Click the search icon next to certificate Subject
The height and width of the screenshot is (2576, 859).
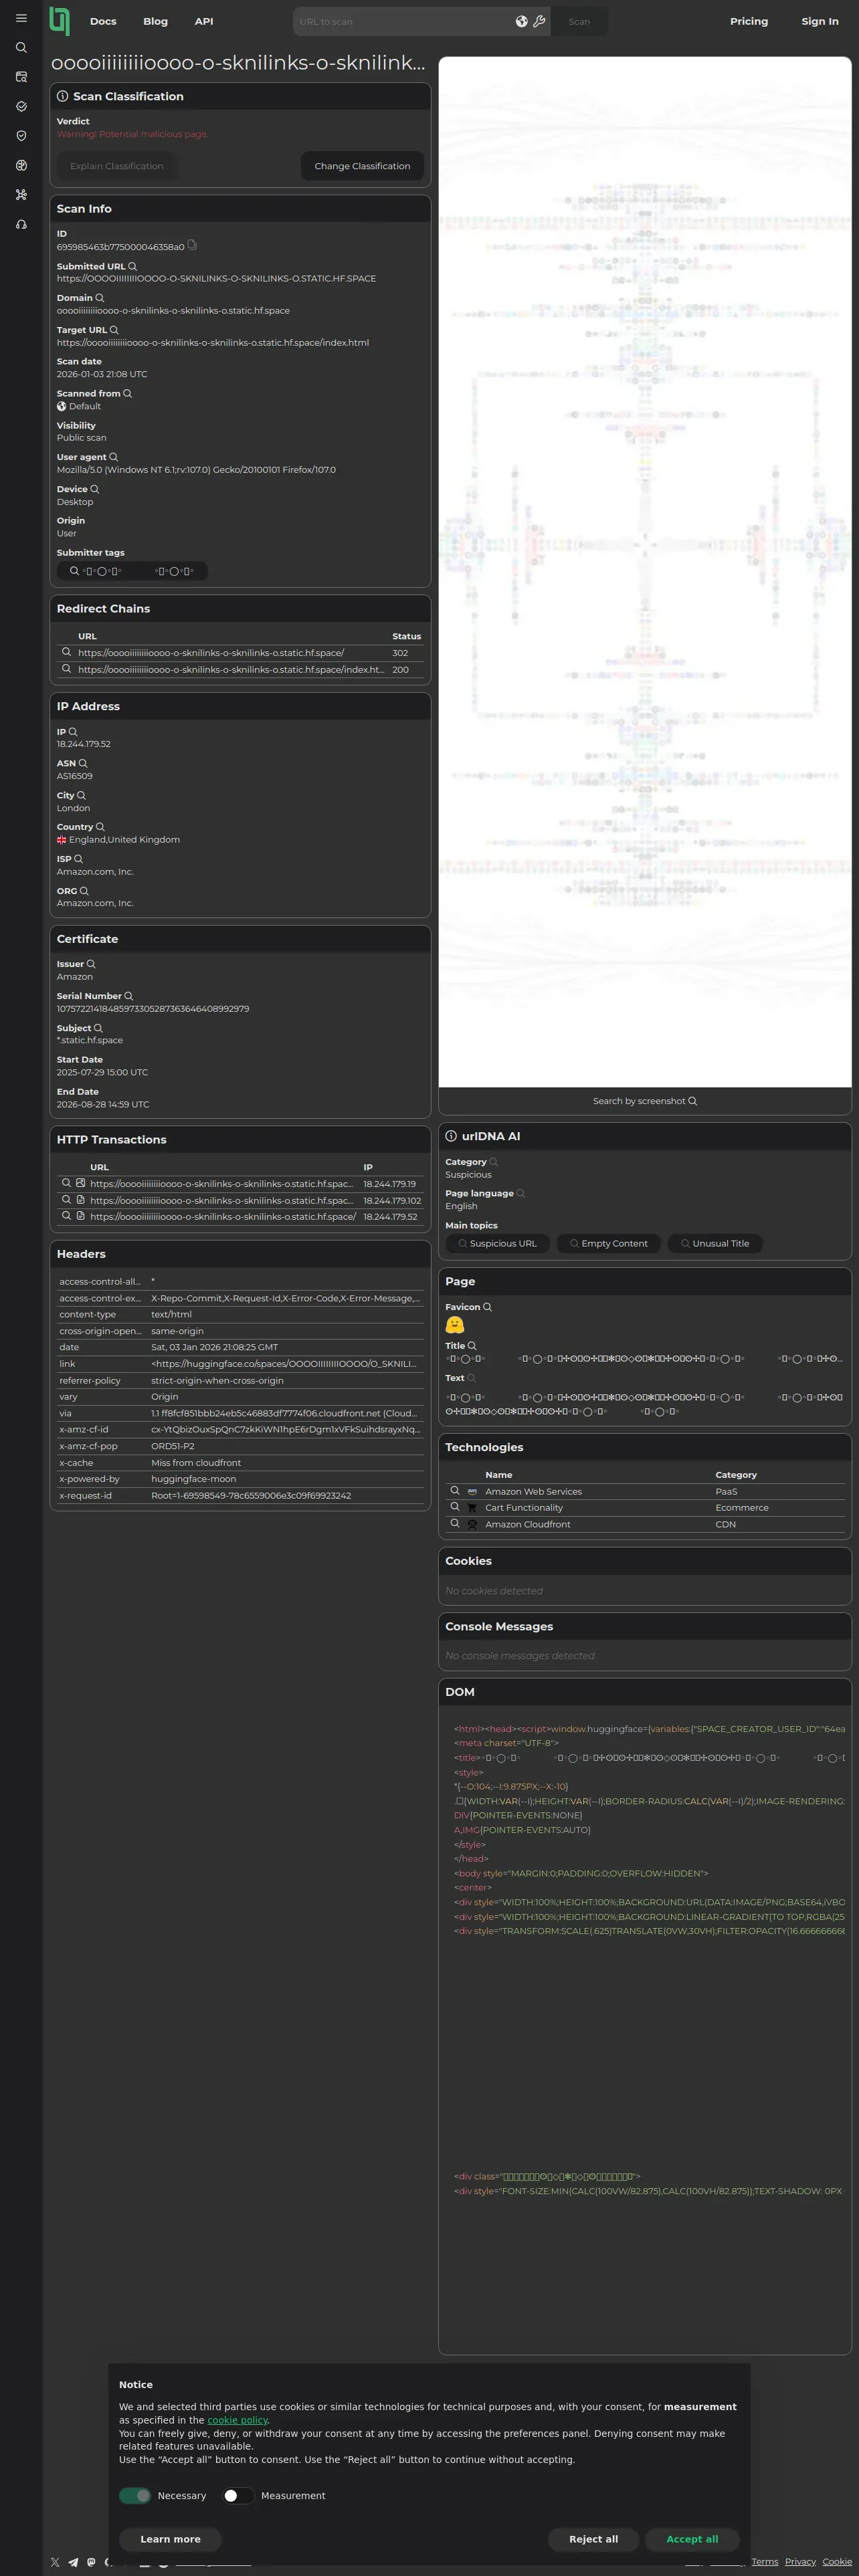[x=98, y=1028]
